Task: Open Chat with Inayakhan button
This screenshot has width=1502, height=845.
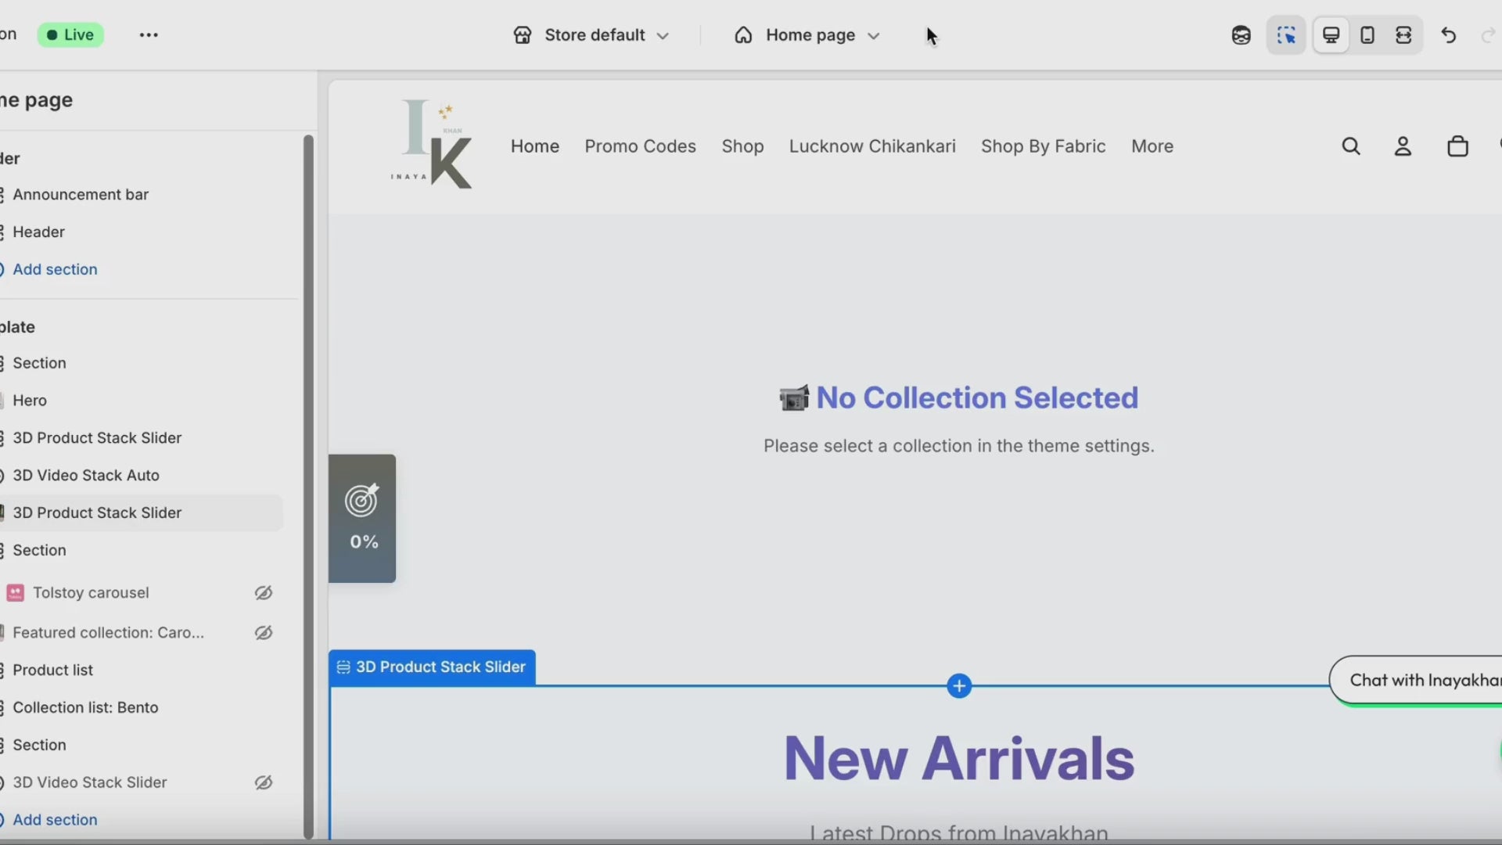Action: tap(1420, 680)
